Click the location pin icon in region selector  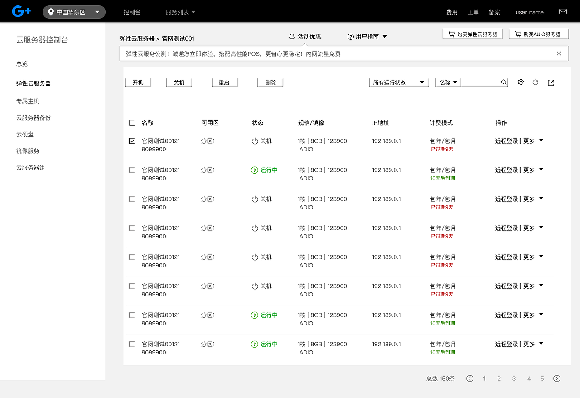coord(50,12)
